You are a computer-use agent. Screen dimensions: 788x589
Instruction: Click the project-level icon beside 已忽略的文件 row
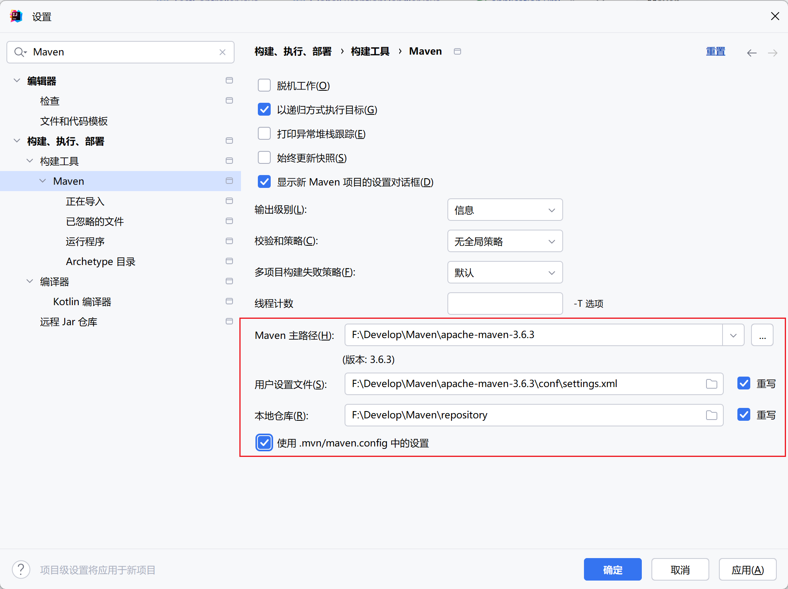click(229, 221)
